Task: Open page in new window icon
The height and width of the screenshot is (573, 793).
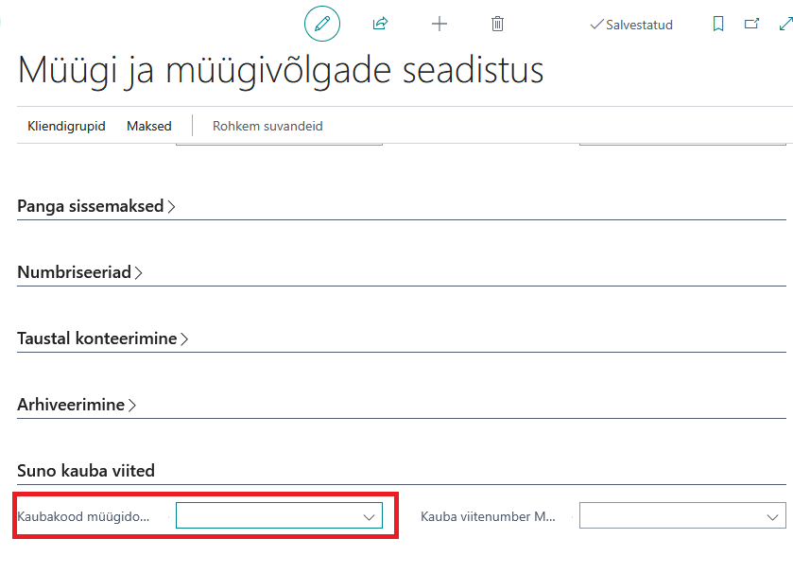Action: coord(752,24)
